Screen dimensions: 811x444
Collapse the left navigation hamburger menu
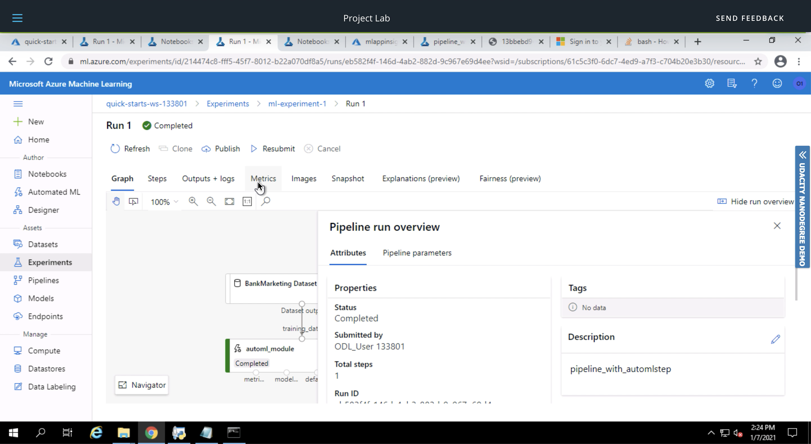[x=18, y=104]
